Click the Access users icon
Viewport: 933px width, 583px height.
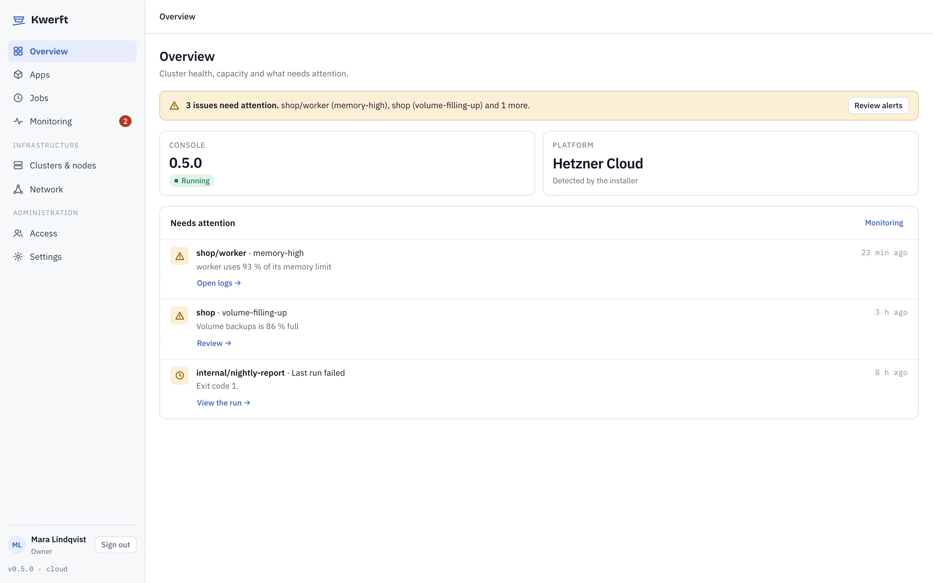[x=18, y=233]
